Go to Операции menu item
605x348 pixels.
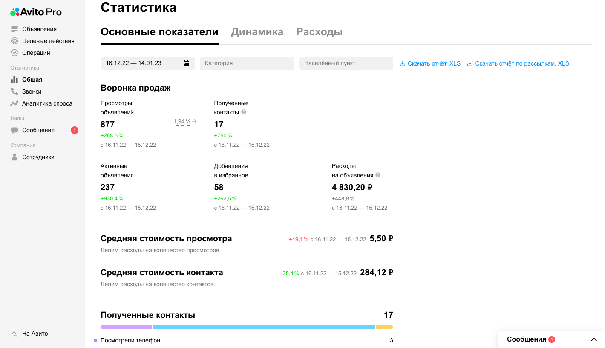(x=36, y=53)
